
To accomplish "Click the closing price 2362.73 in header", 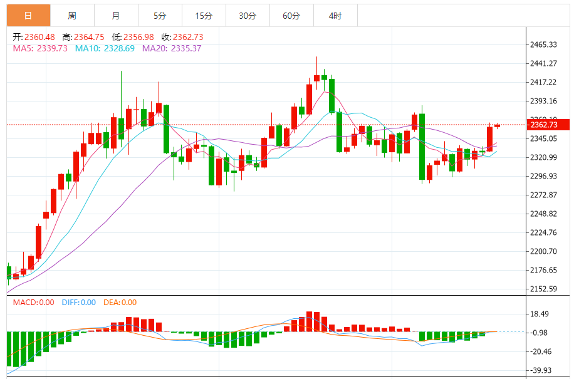I will coord(188,37).
